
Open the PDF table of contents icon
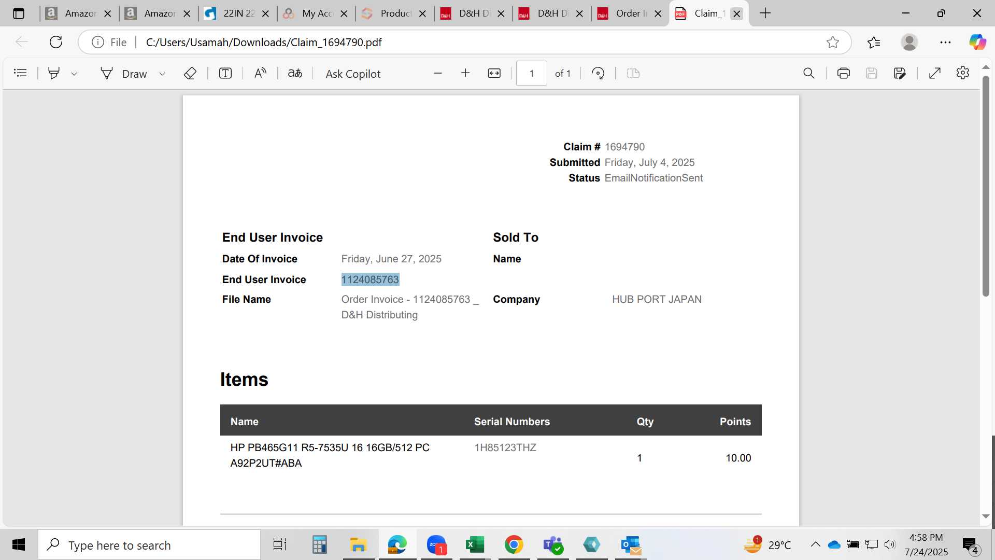coord(20,73)
